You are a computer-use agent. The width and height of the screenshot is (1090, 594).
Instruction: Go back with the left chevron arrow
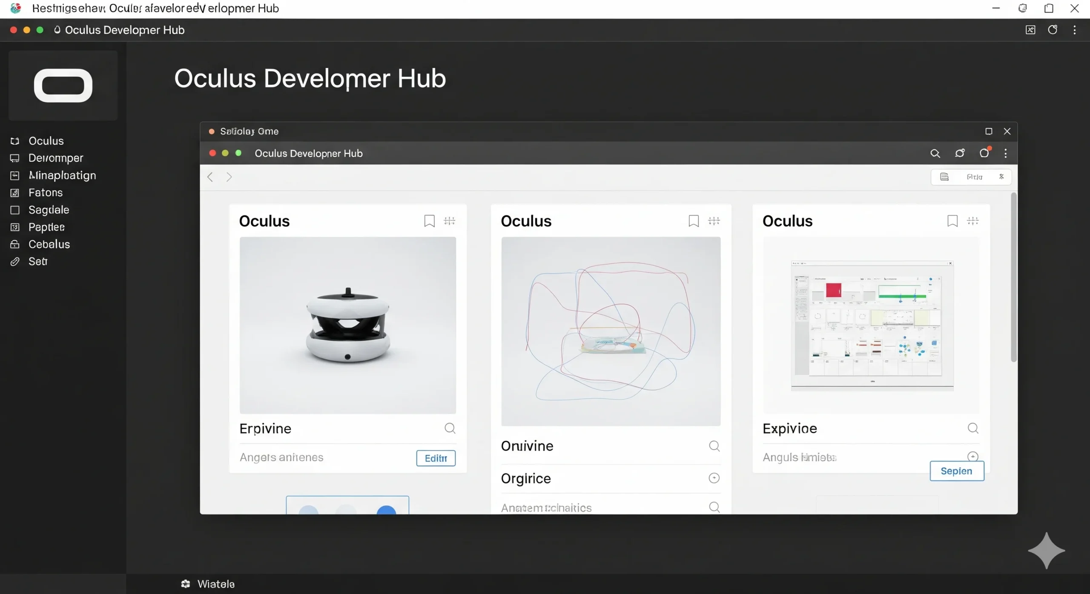210,177
